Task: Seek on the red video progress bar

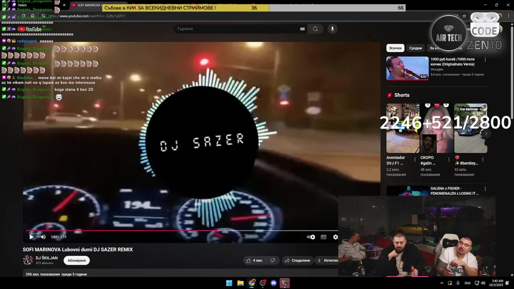Action: (x=182, y=230)
